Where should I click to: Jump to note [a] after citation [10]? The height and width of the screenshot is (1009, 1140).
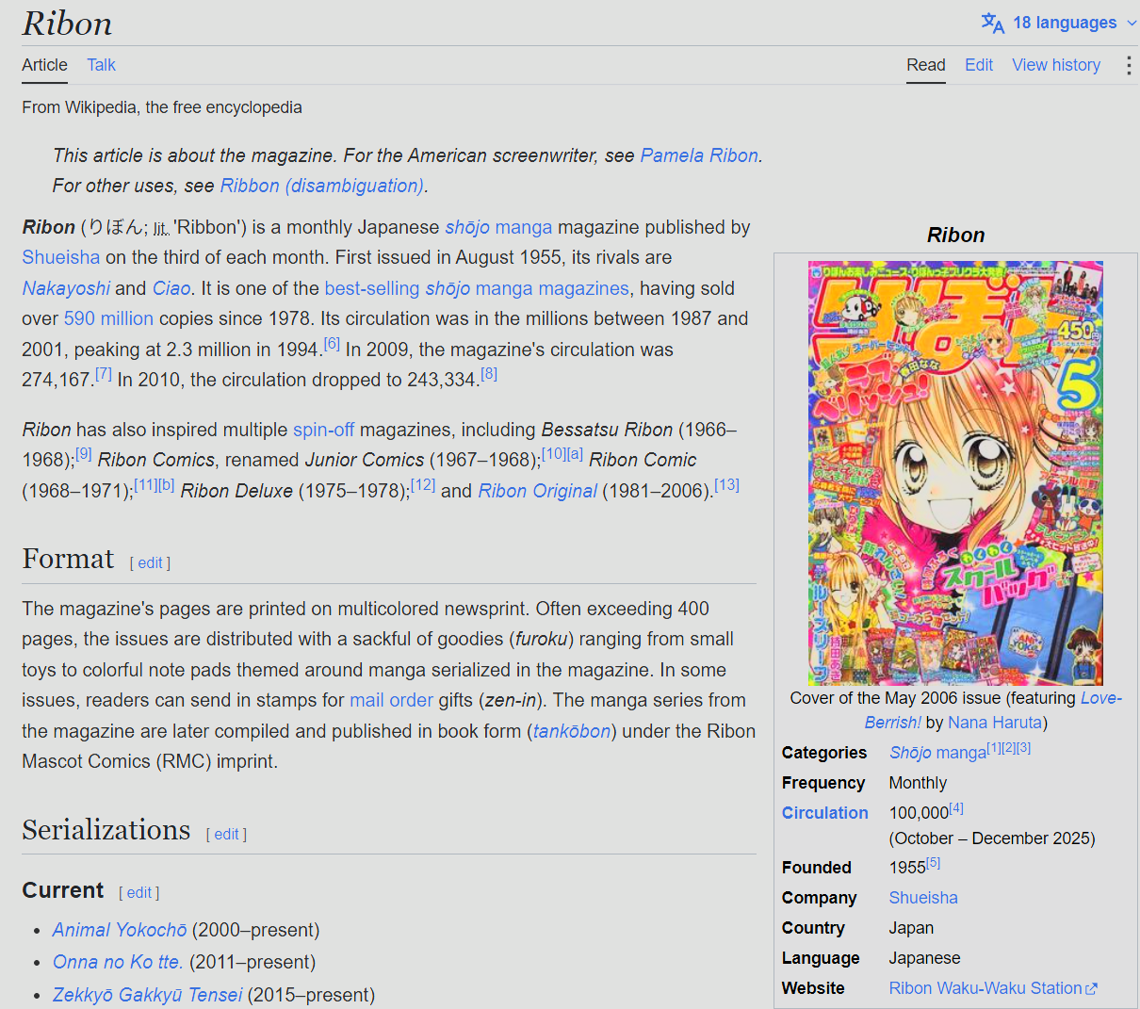(575, 454)
